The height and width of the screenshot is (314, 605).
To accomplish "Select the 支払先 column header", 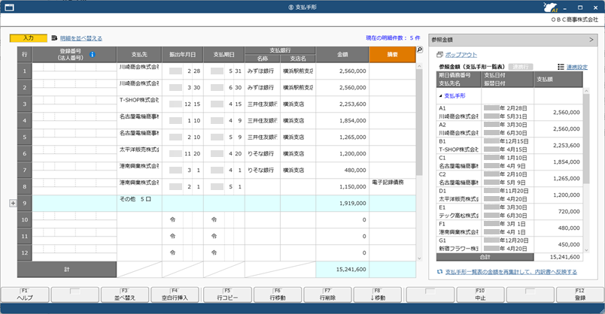I will click(139, 55).
